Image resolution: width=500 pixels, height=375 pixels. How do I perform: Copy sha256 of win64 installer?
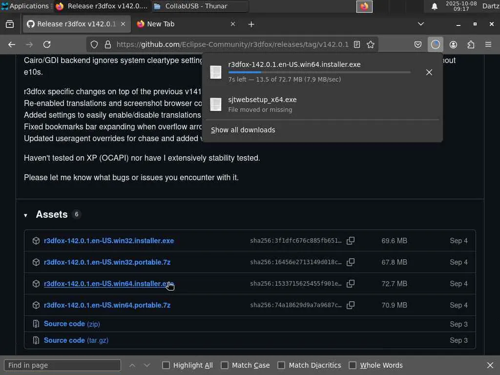click(351, 284)
